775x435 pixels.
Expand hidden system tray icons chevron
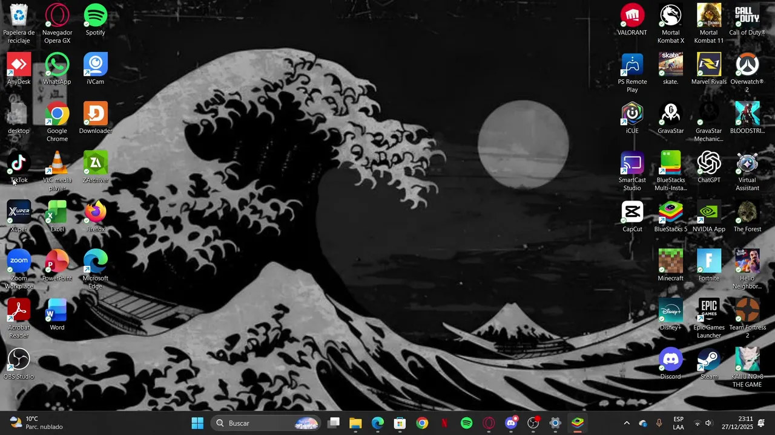[x=627, y=423]
